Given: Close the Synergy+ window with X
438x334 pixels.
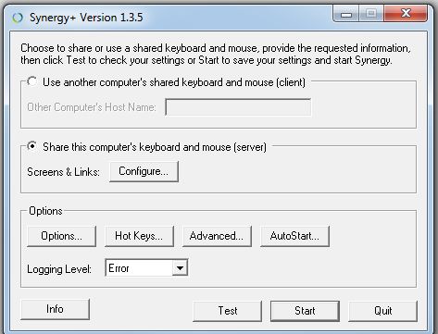Looking at the screenshot, I should pos(406,14).
